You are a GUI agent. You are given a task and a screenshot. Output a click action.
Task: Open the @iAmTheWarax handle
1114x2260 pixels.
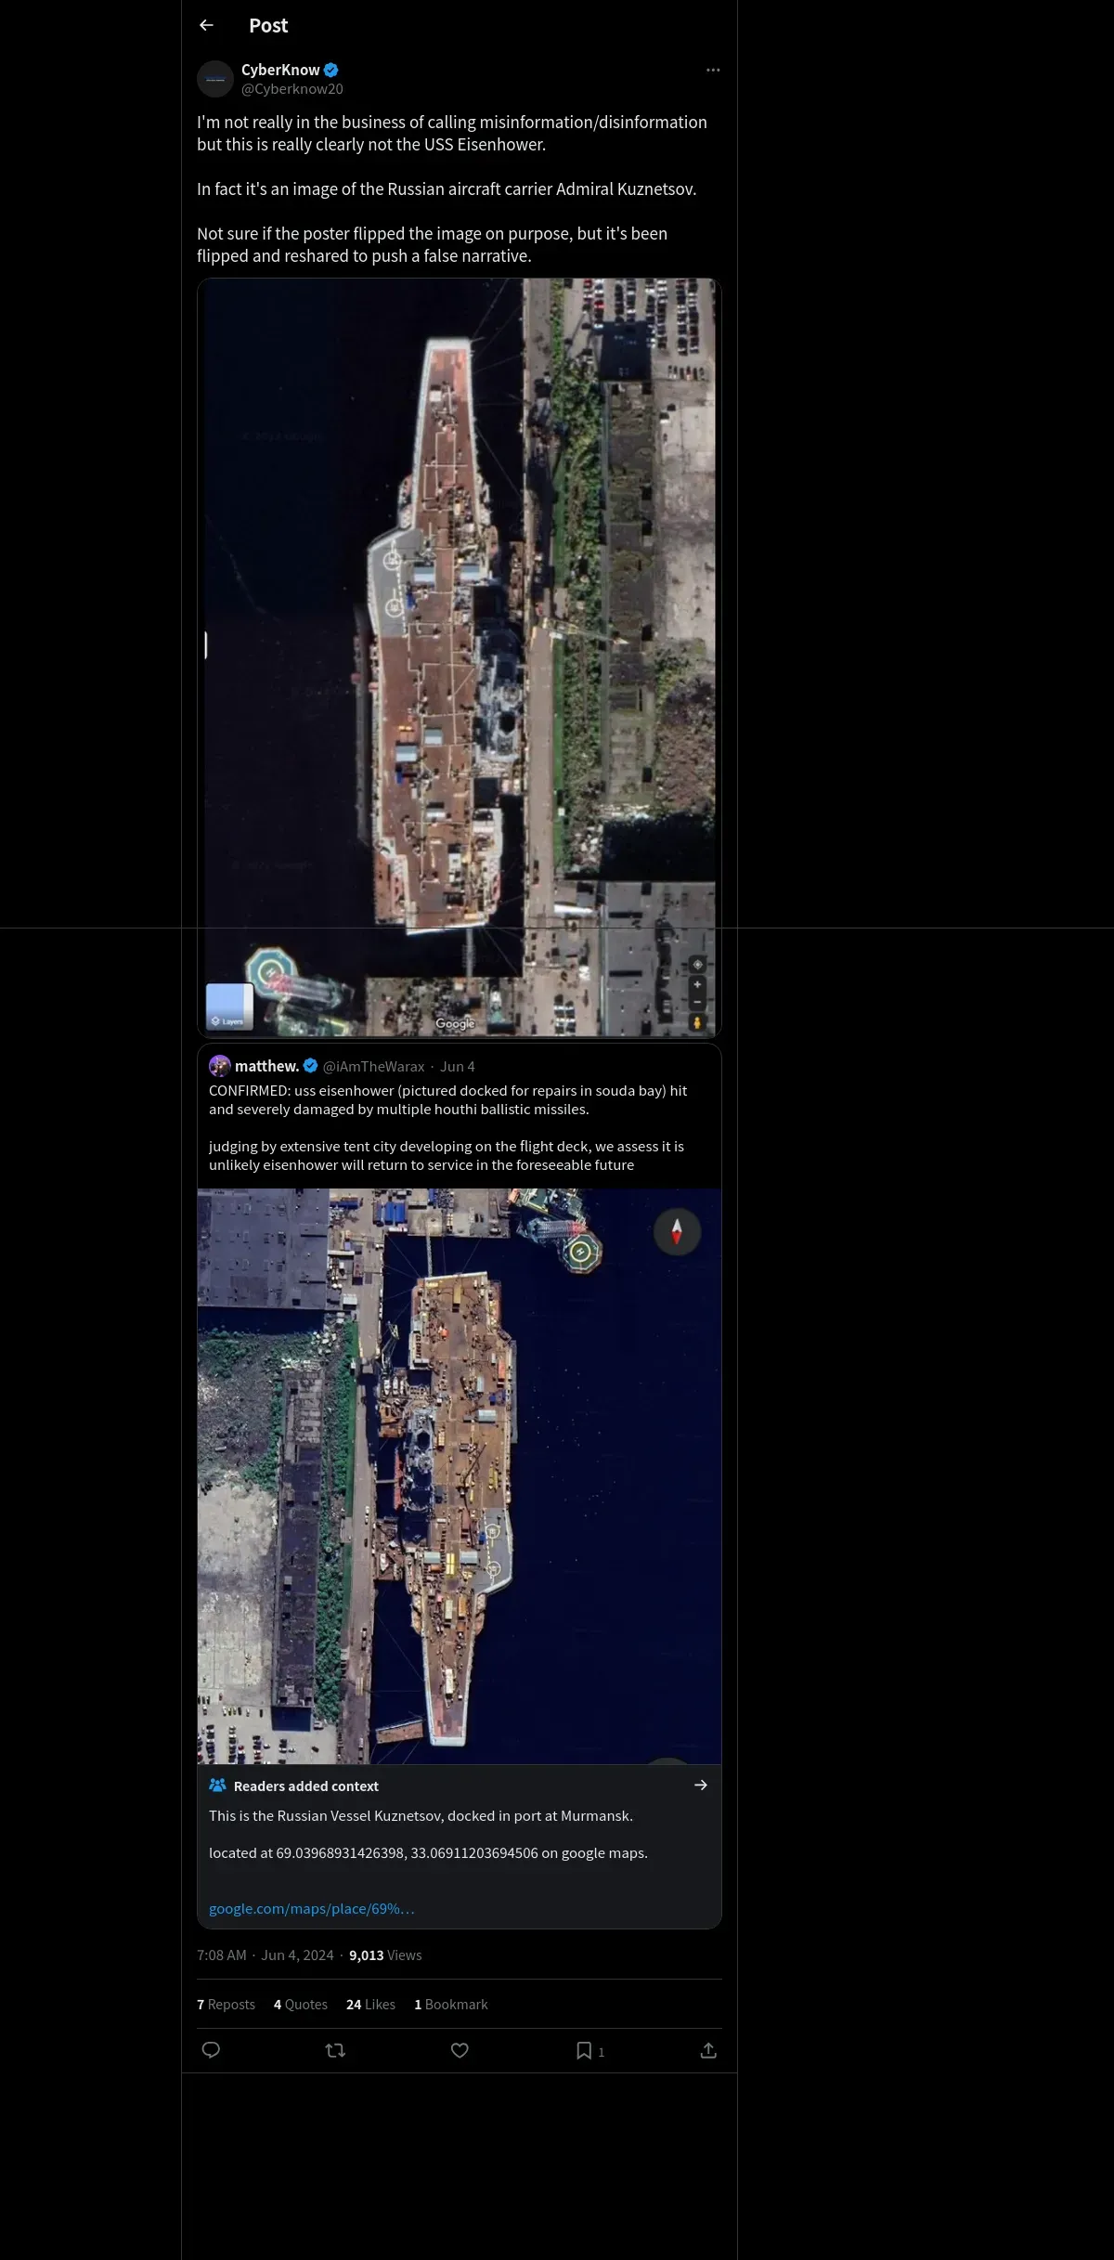373,1067
